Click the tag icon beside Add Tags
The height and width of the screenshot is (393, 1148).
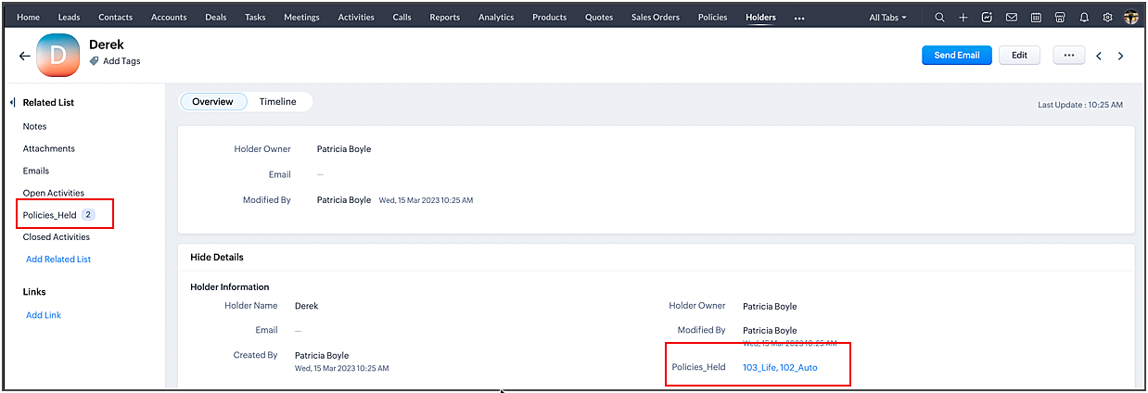(95, 61)
